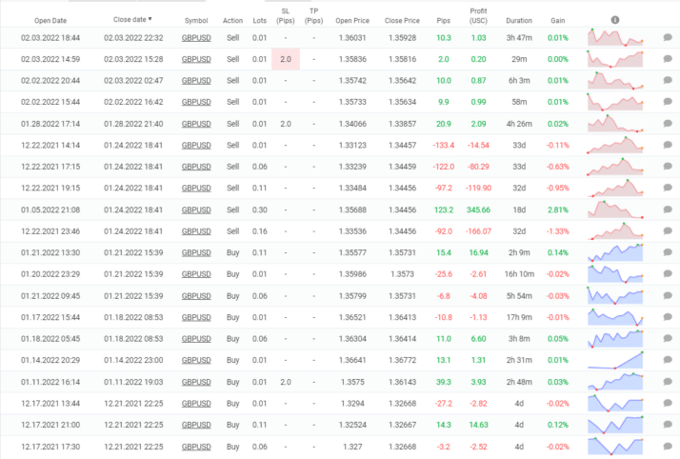Open comment bubble for trade opened 01.14.2022 20:29

tap(668, 360)
